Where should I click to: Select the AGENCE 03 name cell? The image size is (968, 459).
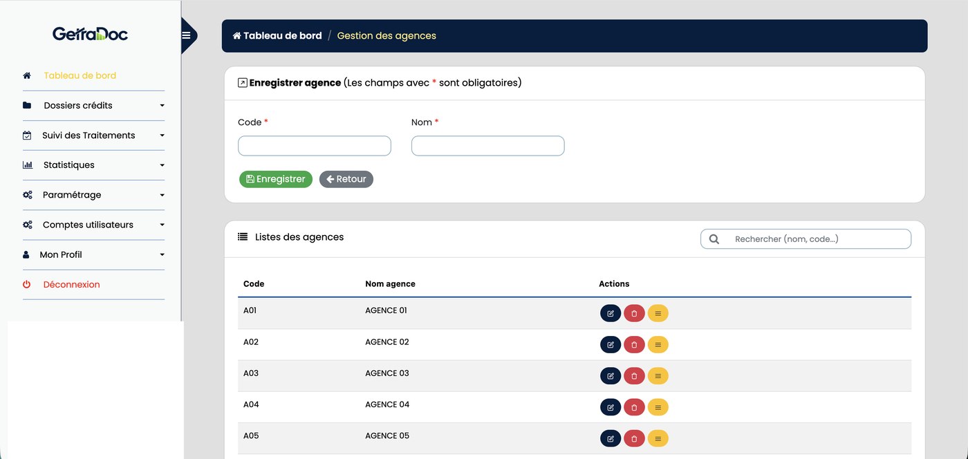pyautogui.click(x=387, y=373)
